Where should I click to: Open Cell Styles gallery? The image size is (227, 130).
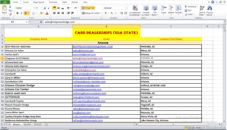click(155, 11)
